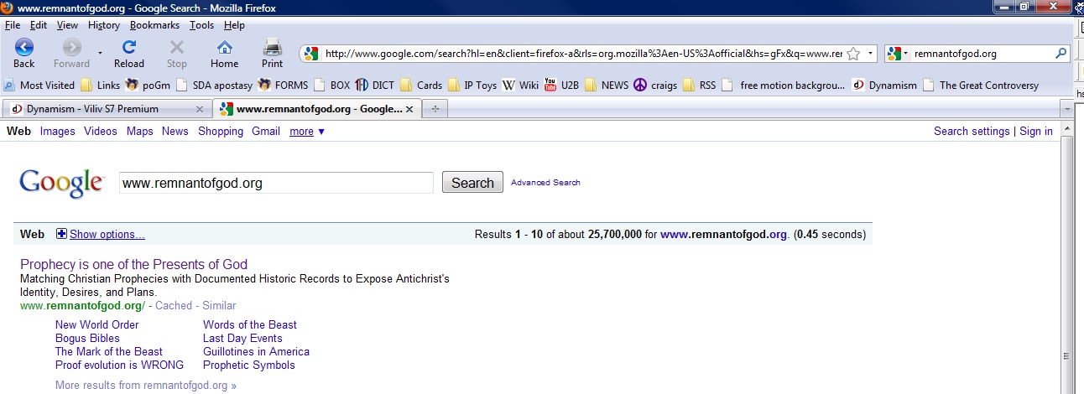Viewport: 1084px width, 394px height.
Task: Open Prophecy is one of the Presents result
Action: click(134, 265)
